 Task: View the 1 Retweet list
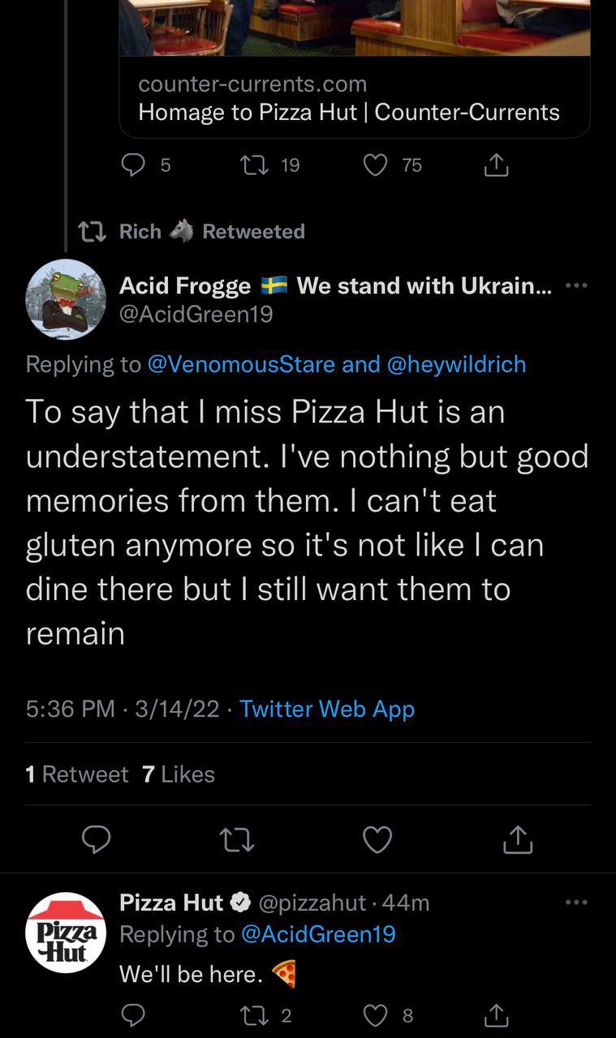(77, 774)
